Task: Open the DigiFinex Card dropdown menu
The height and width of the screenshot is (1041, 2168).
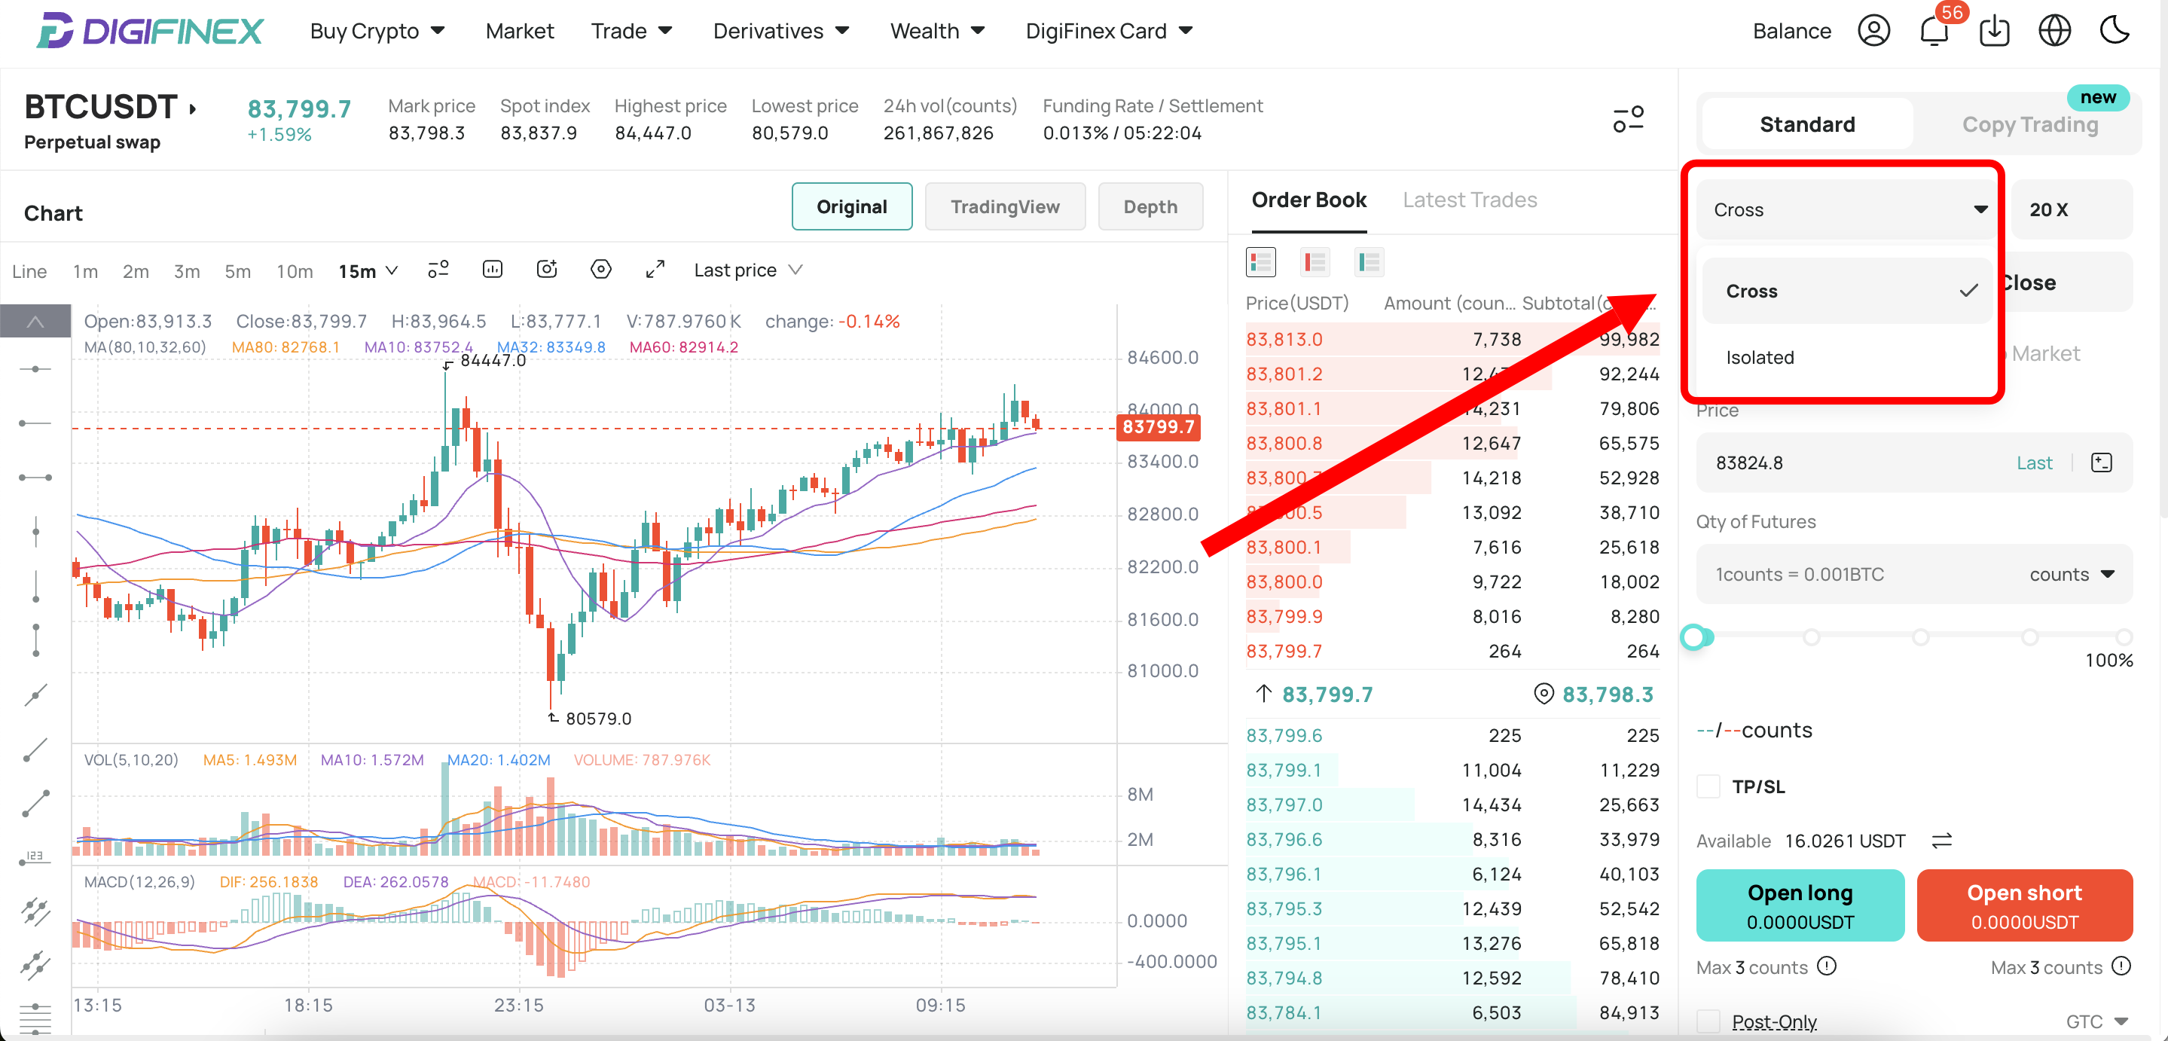Action: click(x=1110, y=31)
